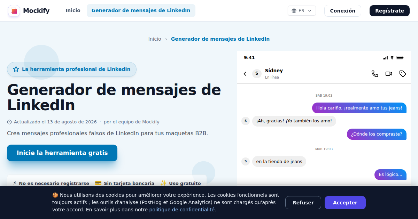Click text 'Actualizado el 13 de agosto de 2026'
The image size is (418, 219).
(x=55, y=122)
